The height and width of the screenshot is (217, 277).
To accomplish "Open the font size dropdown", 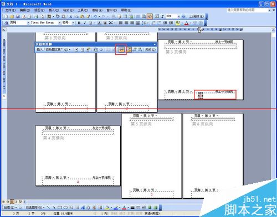I will tap(73, 23).
